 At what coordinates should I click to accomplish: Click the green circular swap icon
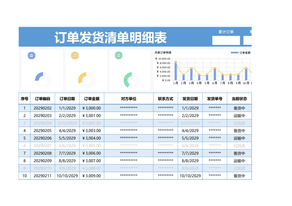119,55
